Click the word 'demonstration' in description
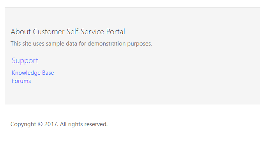 106,44
